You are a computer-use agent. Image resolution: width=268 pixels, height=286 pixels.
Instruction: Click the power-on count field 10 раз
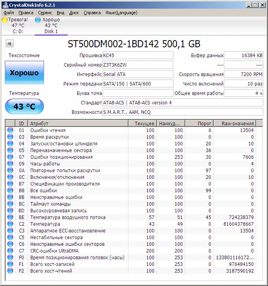(244, 84)
